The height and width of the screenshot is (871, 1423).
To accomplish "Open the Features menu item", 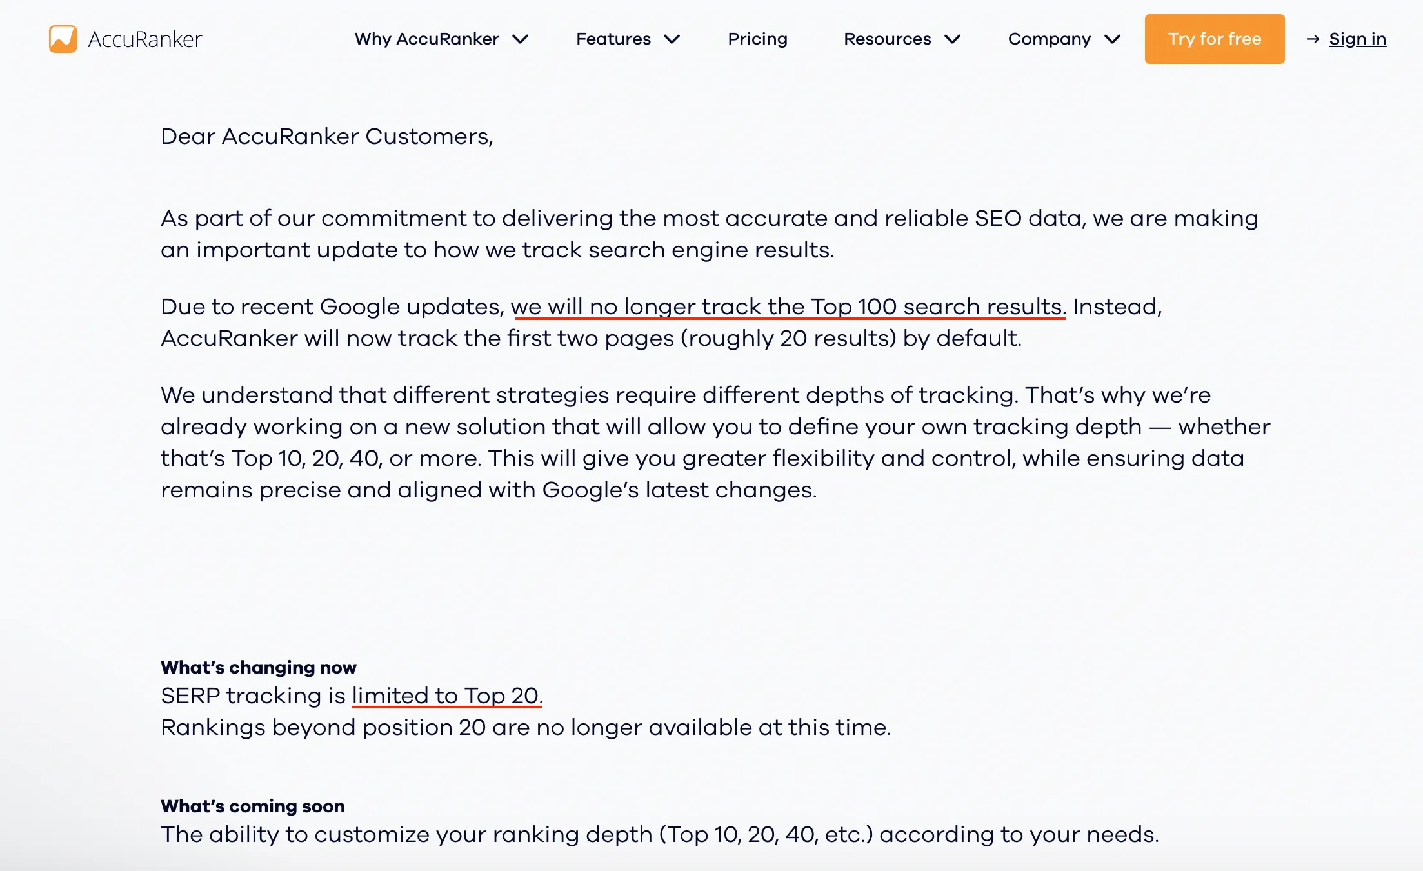I will 613,39.
